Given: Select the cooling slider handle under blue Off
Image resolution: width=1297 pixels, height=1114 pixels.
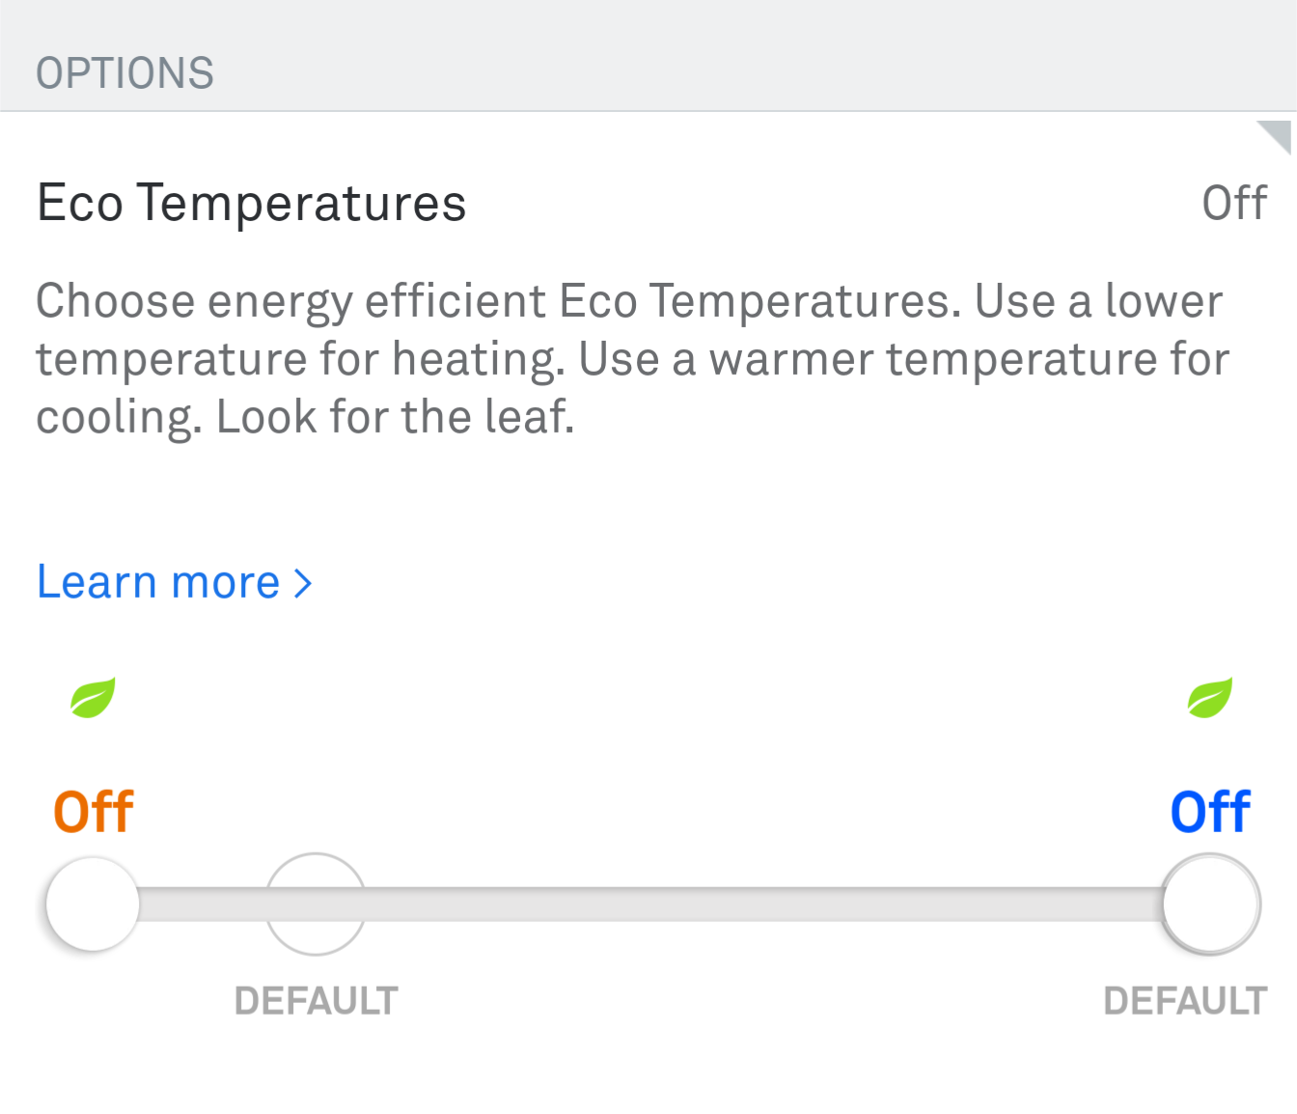Looking at the screenshot, I should 1210,905.
